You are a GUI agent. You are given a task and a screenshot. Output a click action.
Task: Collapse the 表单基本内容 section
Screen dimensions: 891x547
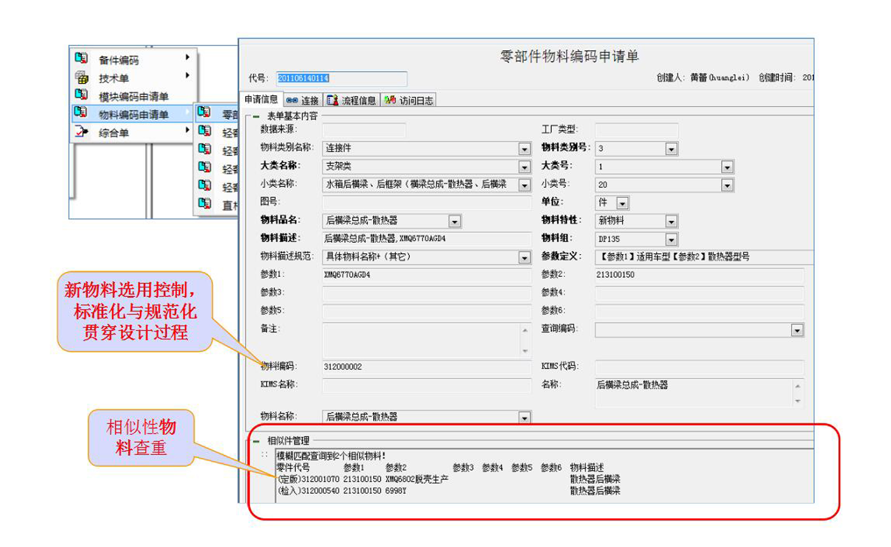(256, 116)
